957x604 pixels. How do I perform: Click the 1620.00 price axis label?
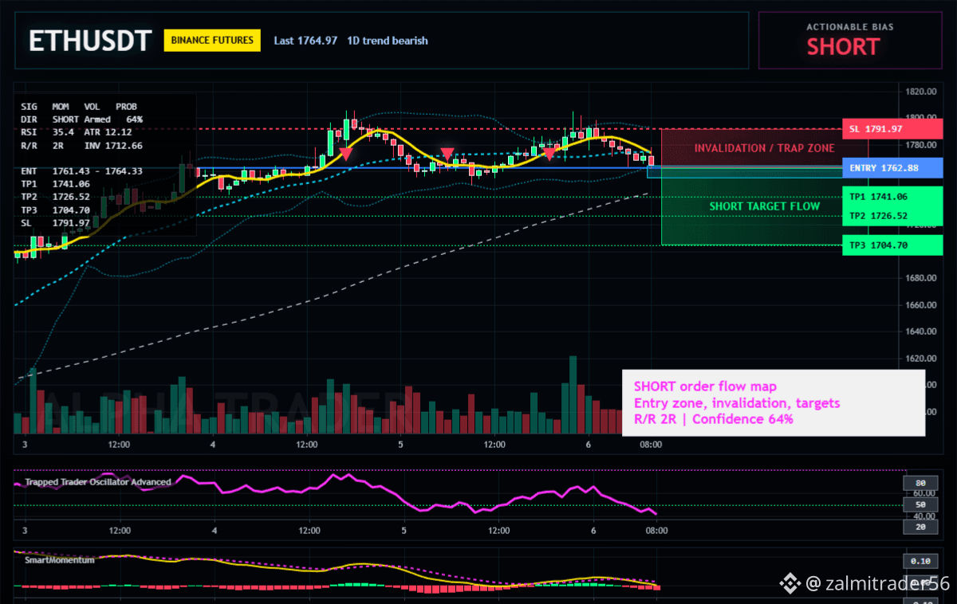tap(921, 359)
